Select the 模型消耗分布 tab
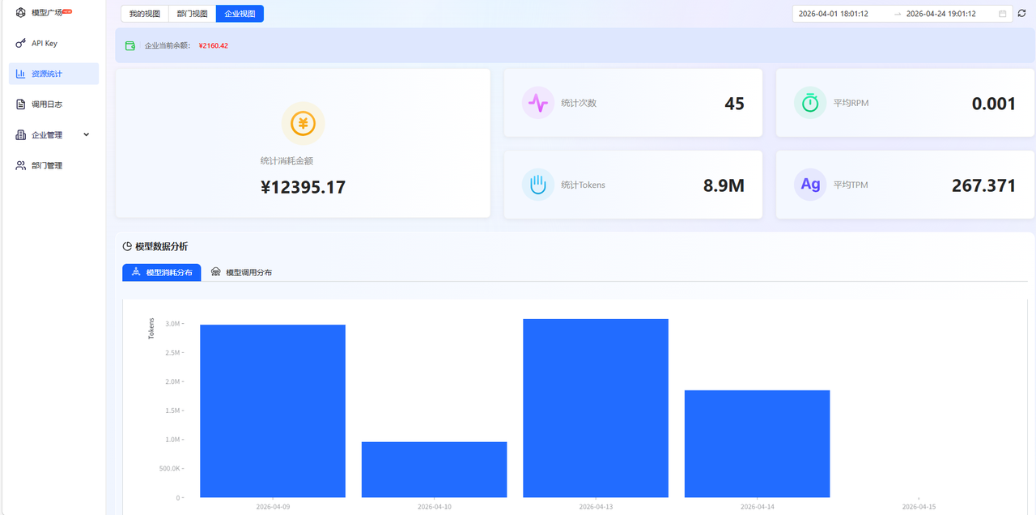This screenshot has height=515, width=1036. tap(162, 272)
